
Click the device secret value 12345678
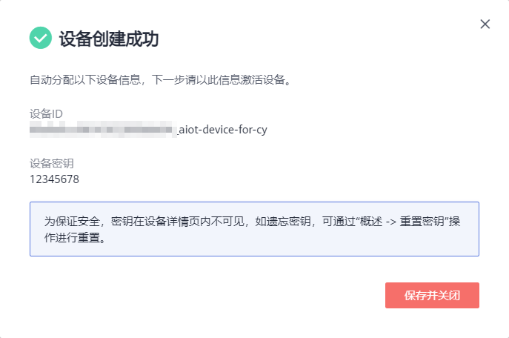(x=54, y=179)
